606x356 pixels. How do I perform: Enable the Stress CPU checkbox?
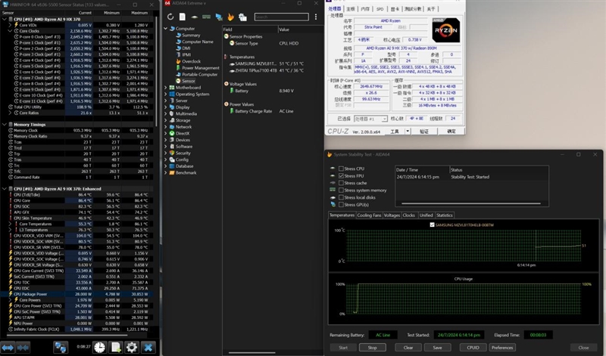[x=341, y=169]
